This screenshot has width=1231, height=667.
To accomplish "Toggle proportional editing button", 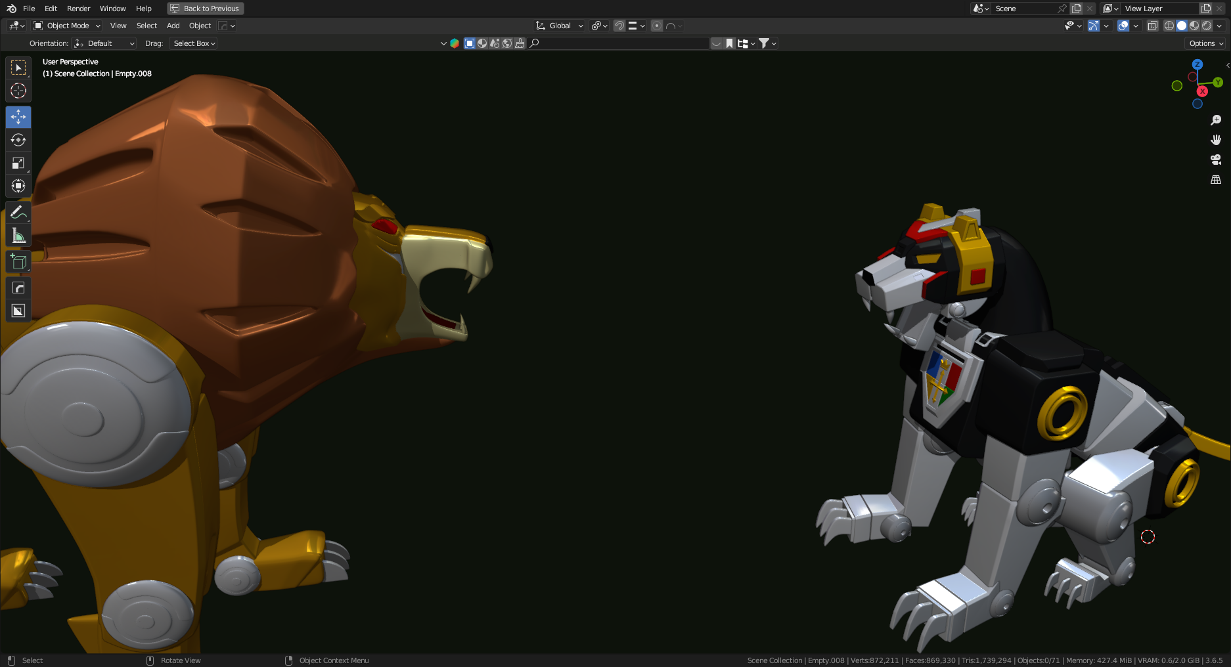I will coord(657,26).
